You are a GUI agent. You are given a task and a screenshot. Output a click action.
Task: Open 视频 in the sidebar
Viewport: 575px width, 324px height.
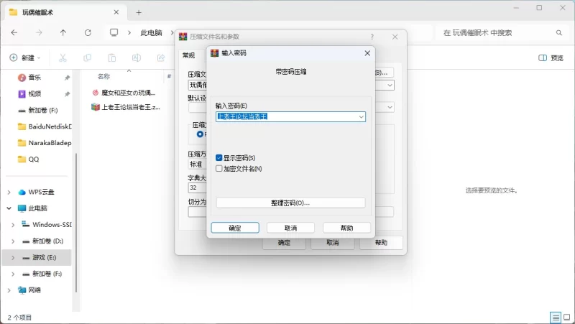point(34,94)
